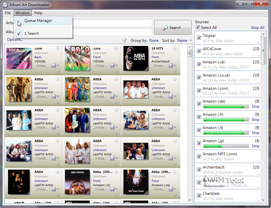Close the Window menu
This screenshot has height=208, width=271.
click(23, 13)
